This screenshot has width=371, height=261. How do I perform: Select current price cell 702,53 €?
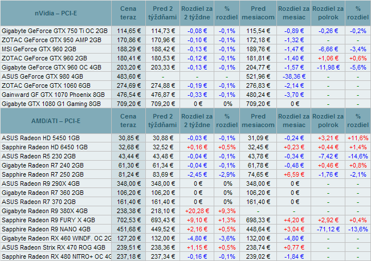(x=128, y=220)
